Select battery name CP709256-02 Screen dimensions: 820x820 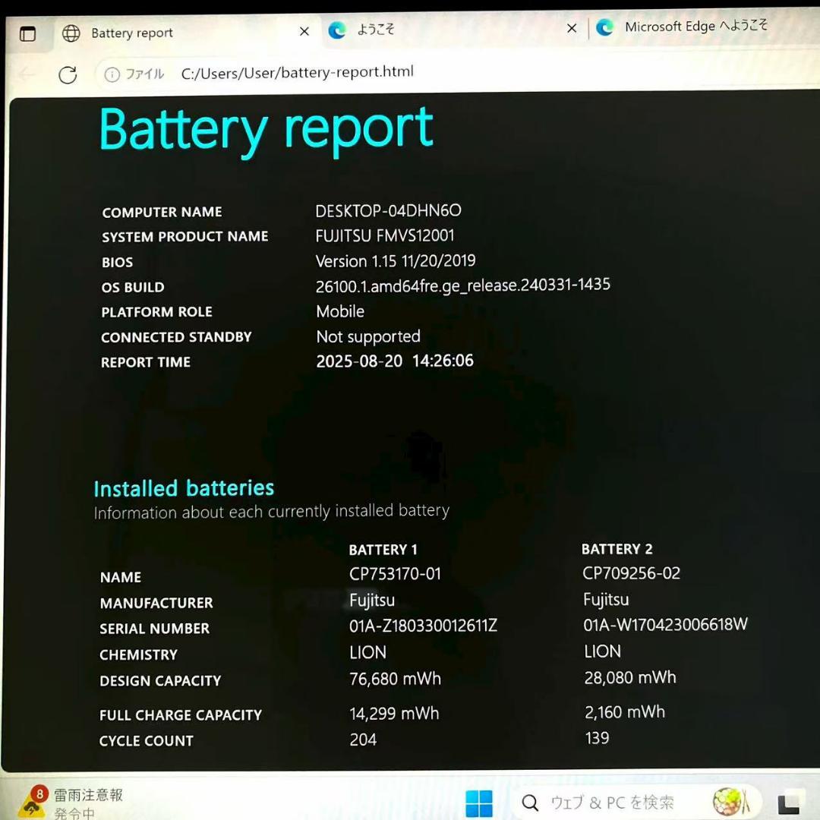tap(631, 573)
